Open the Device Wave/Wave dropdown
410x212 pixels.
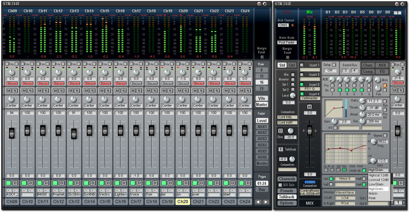[x=345, y=193]
